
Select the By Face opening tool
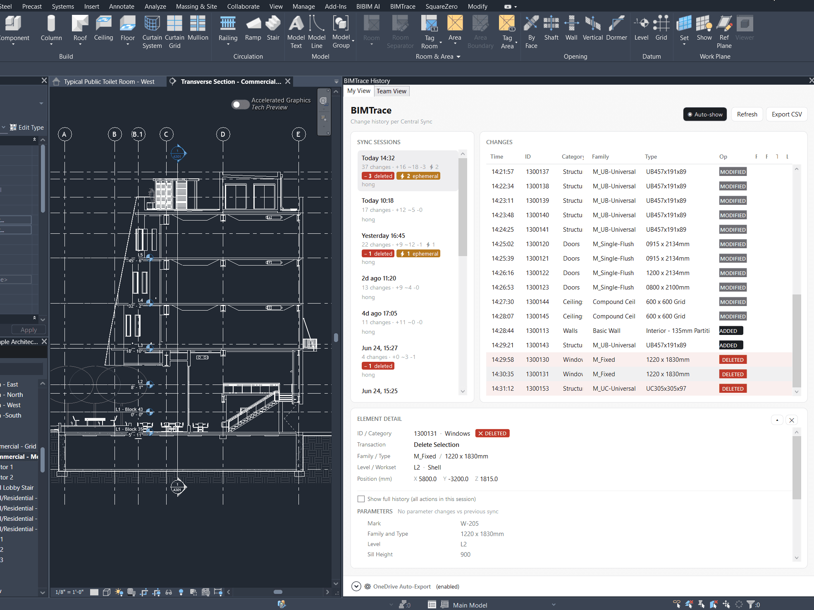[531, 32]
